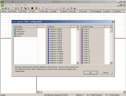Image resolution: width=126 pixels, height=96 pixels.
Task: Click the colored bar chart icon
Action: [x=75, y=8]
